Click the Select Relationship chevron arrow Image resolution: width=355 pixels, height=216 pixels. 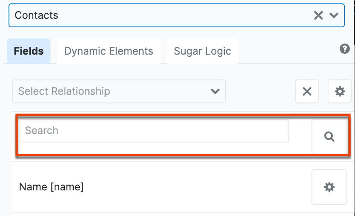tap(215, 91)
